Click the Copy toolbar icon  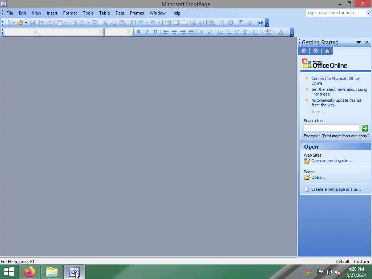pyautogui.click(x=114, y=23)
